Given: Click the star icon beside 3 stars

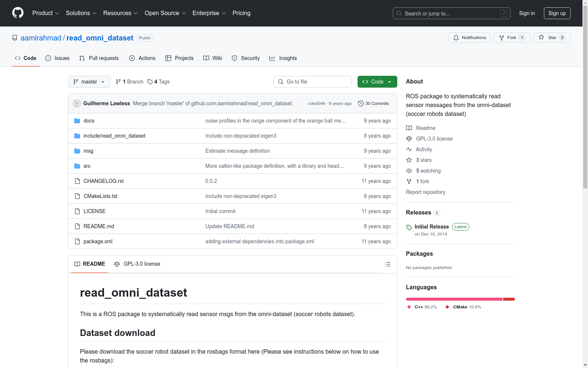Looking at the screenshot, I should click(409, 160).
